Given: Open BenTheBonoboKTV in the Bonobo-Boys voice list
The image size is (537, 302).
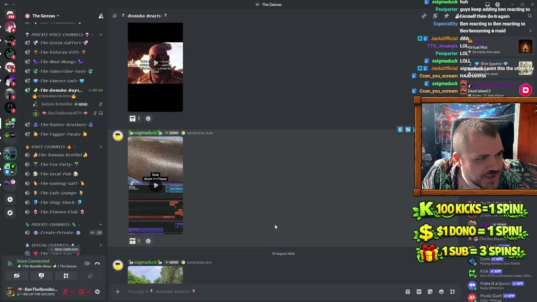Looking at the screenshot, I should coord(68,113).
